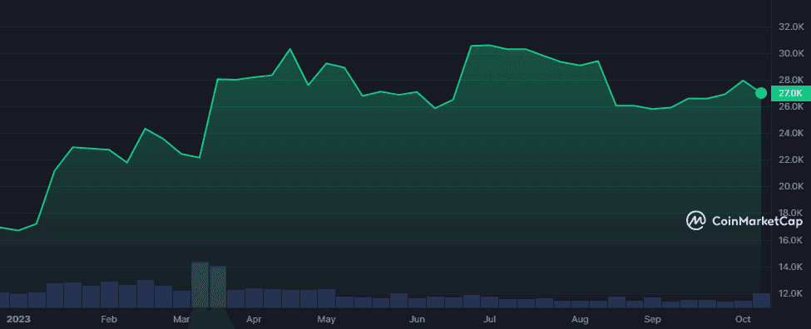Click the 32.0K price axis label
This screenshot has height=329, width=811.
click(790, 27)
